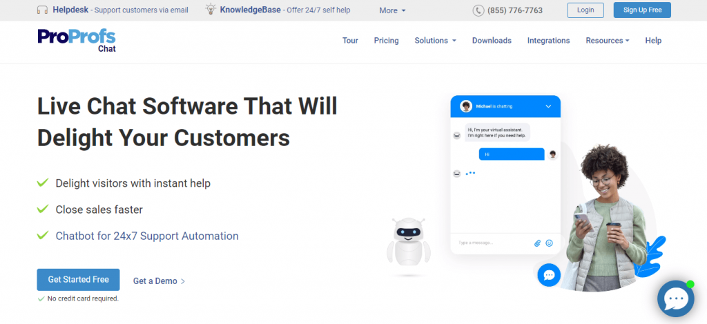Image resolution: width=707 pixels, height=324 pixels.
Task: Click the No credit card required text
Action: (x=83, y=298)
